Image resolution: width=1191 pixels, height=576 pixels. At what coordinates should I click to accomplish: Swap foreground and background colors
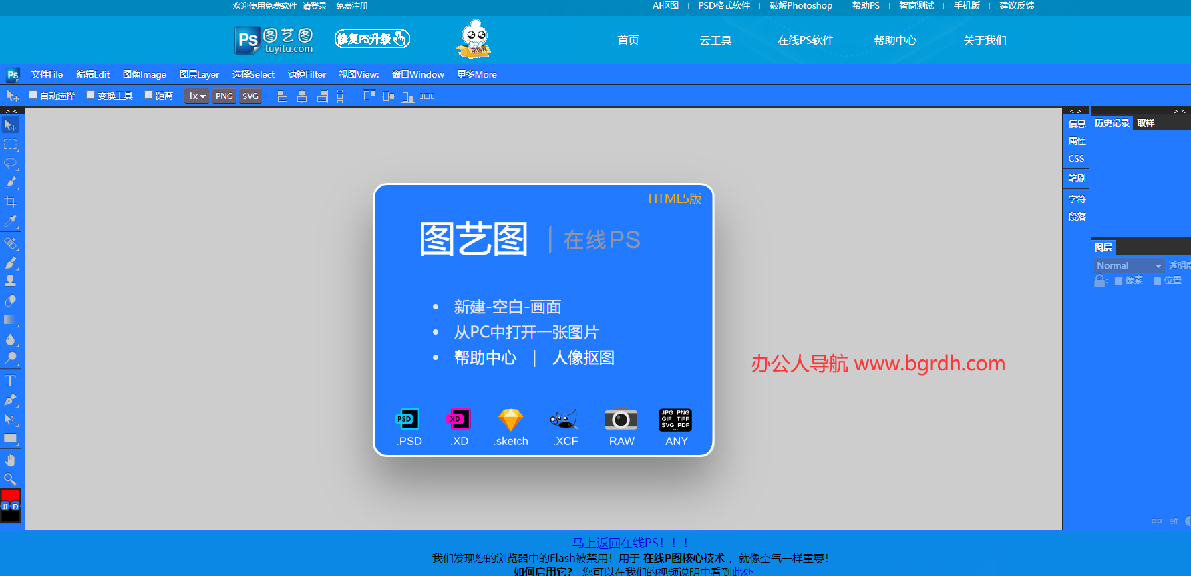click(x=5, y=507)
